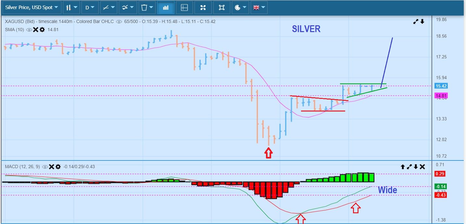Open the chart type bar-style dropdown

71,7
